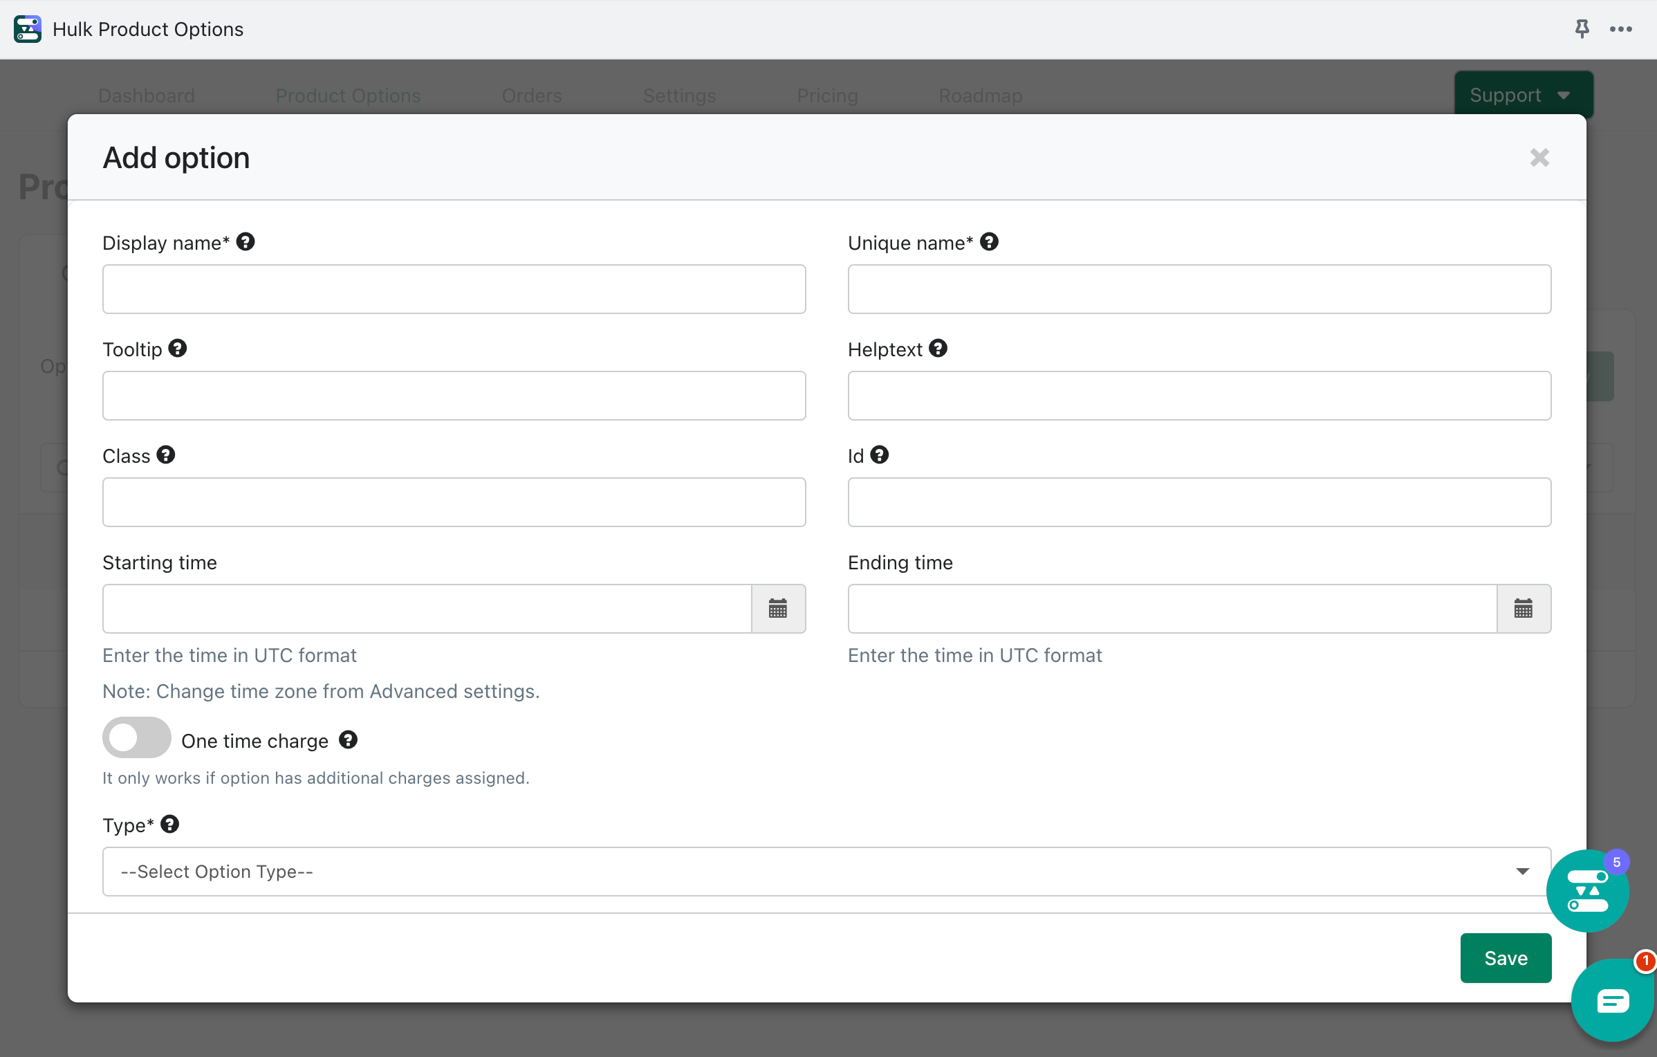Click the Display name input field
The image size is (1657, 1057).
[x=454, y=288]
